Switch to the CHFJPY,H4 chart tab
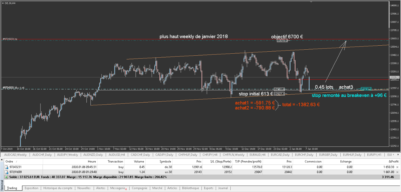Viewport: 401px width, 192px height. (210, 155)
